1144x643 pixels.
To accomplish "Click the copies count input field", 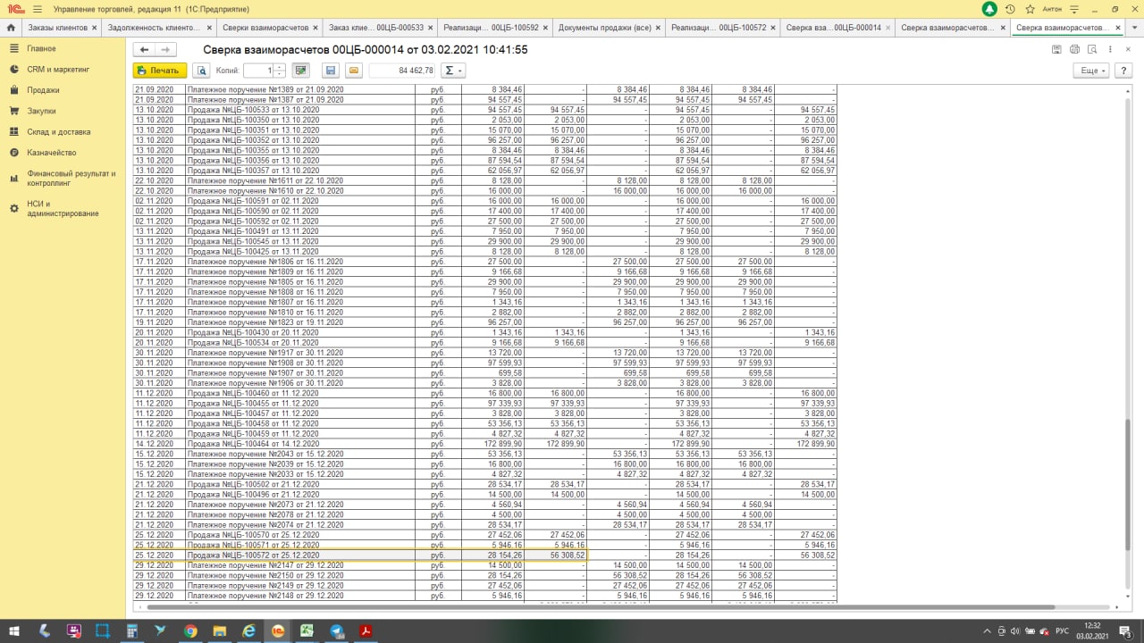I will click(258, 70).
